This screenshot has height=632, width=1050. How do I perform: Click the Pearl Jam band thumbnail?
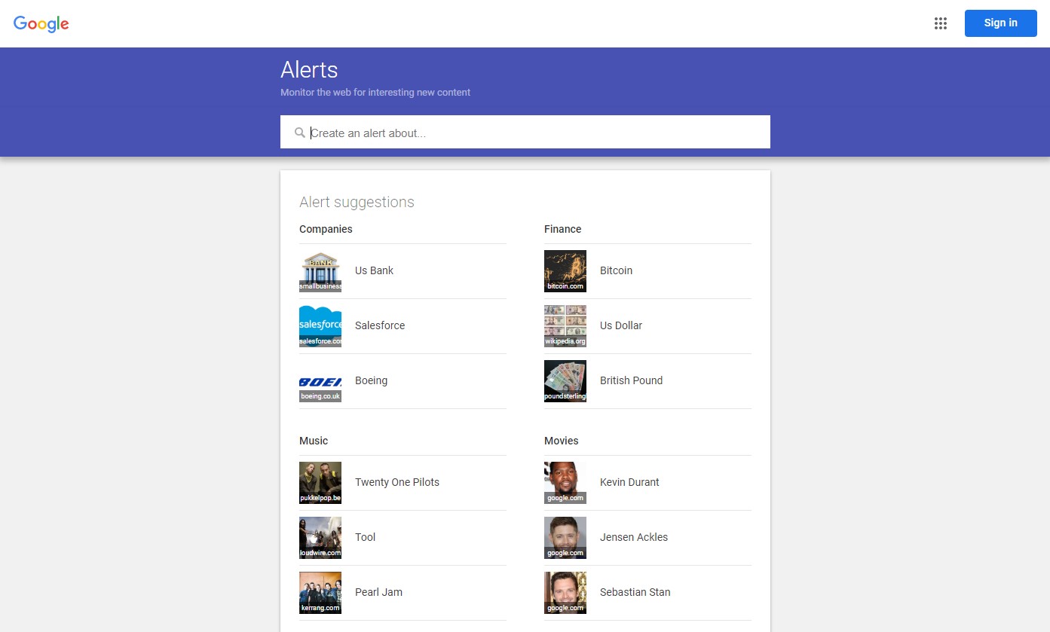click(320, 593)
